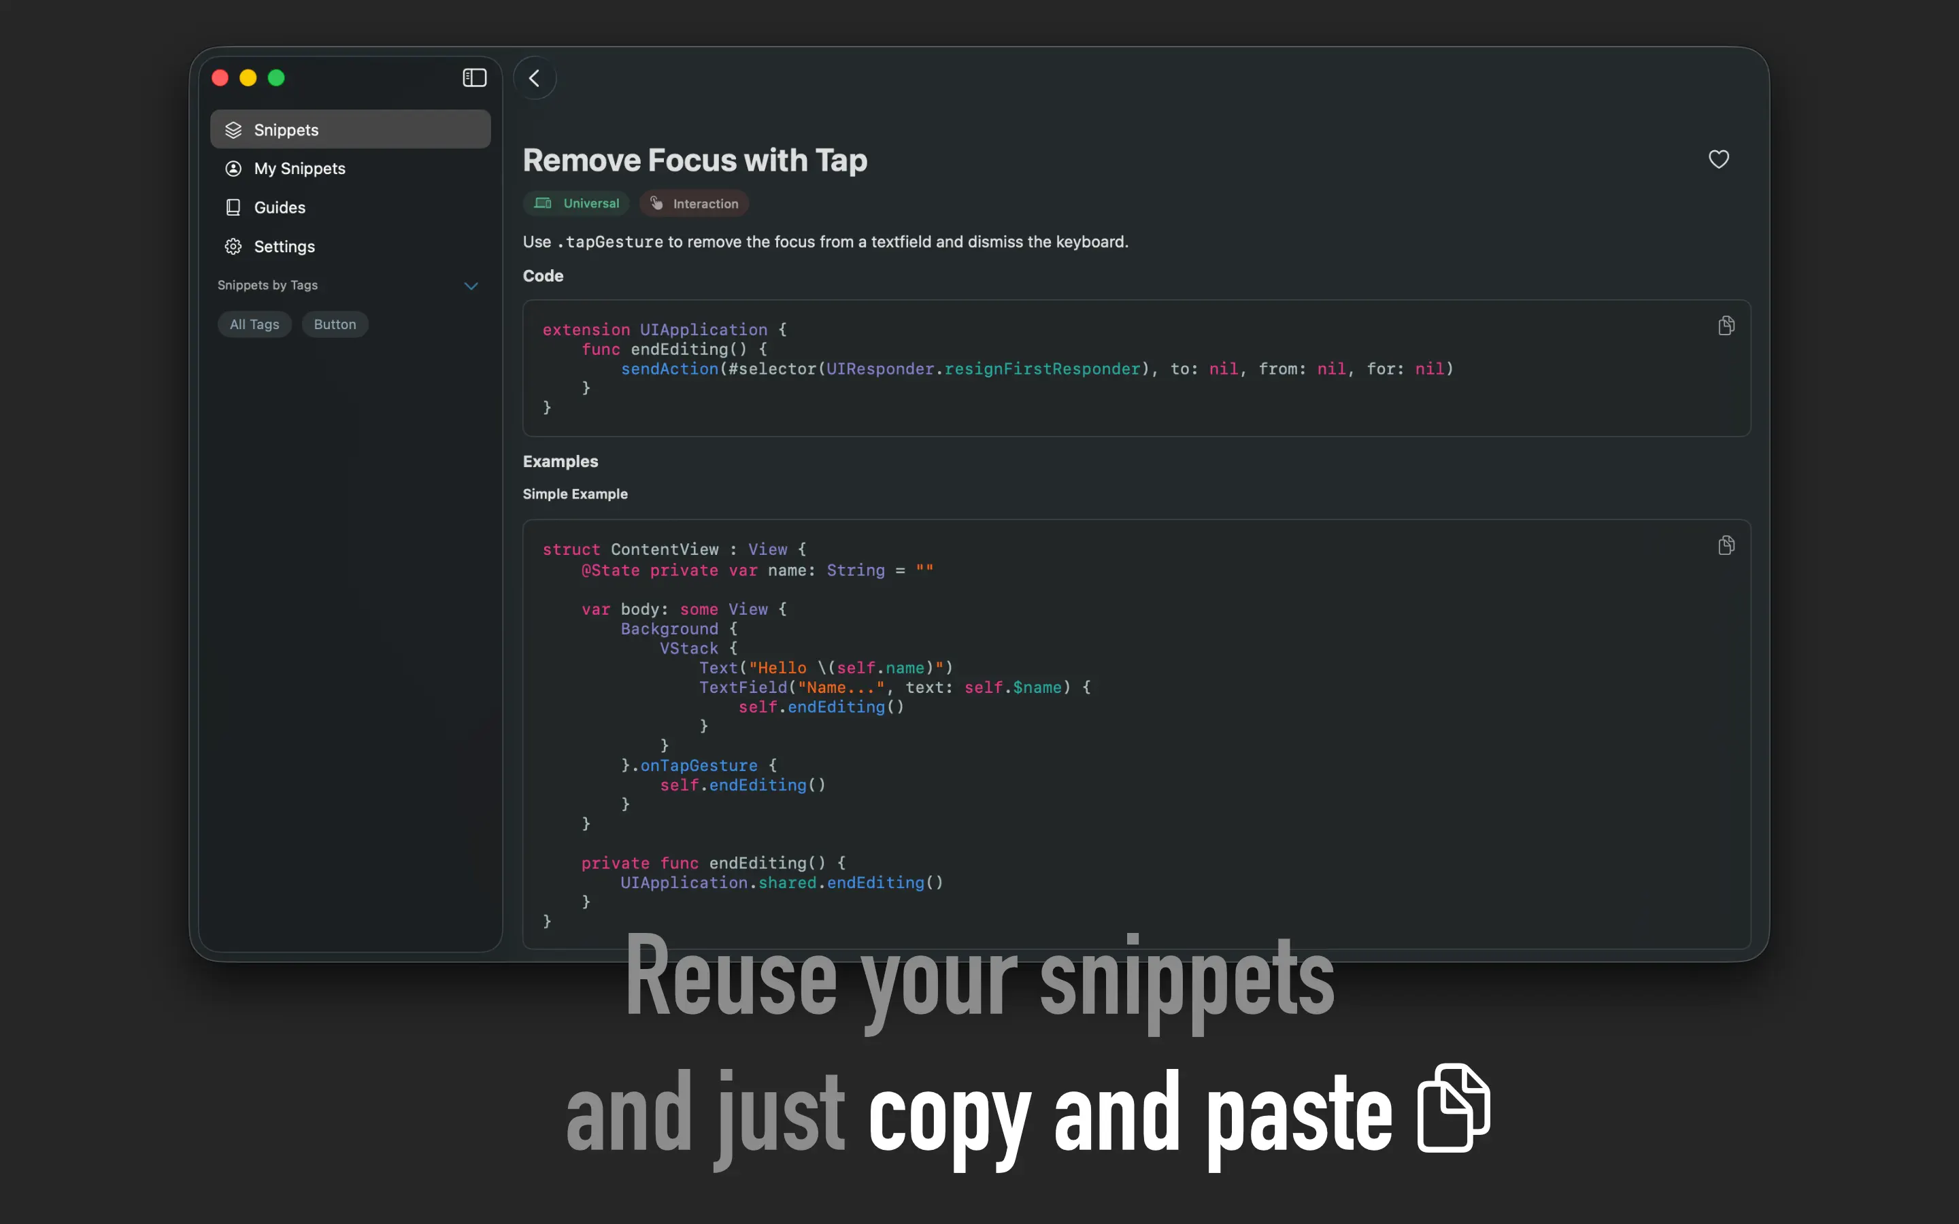This screenshot has width=1959, height=1224.
Task: Collapse the Snippets by Tags section
Action: [470, 286]
